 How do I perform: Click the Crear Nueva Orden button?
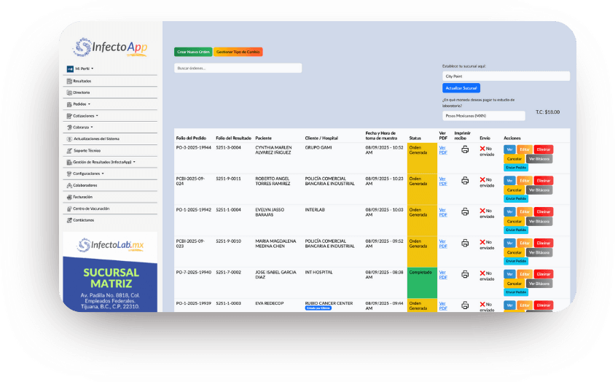tap(193, 52)
